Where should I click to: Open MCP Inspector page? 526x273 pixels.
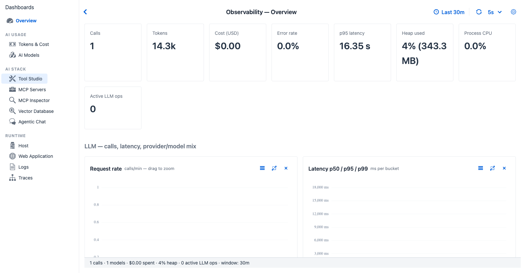34,100
